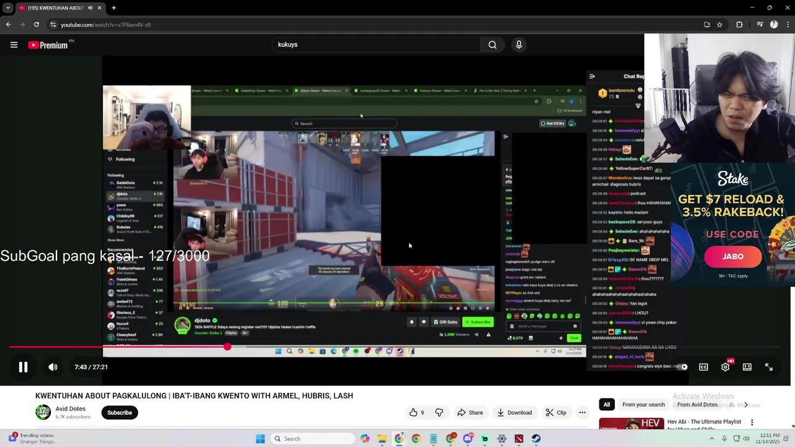Open the system tray volume icon
This screenshot has width=795, height=447.
[x=747, y=439]
